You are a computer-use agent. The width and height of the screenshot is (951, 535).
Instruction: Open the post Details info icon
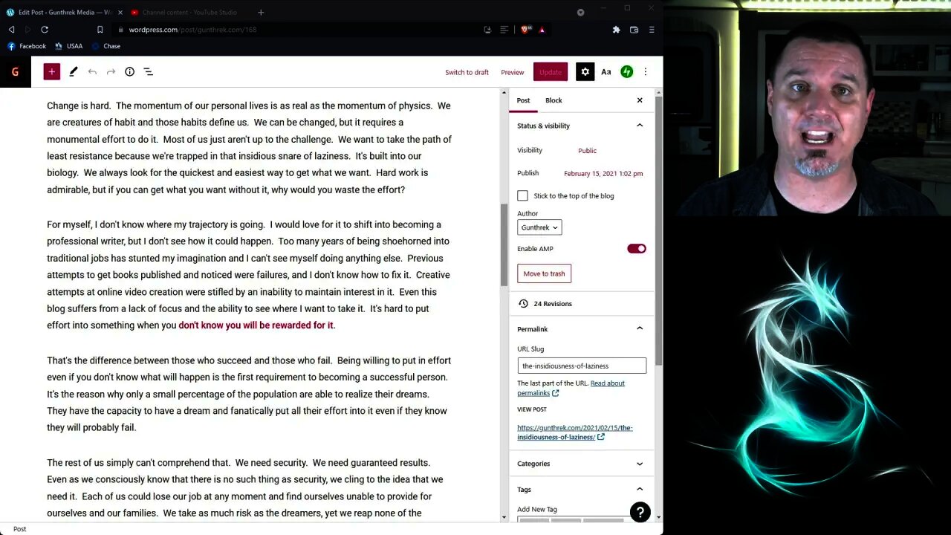coord(129,71)
